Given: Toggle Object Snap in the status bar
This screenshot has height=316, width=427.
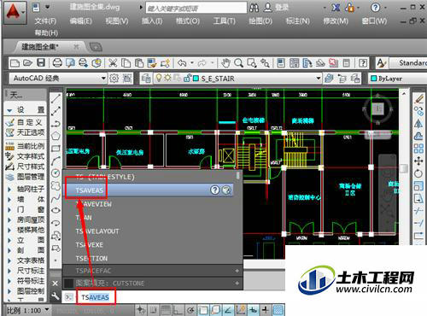Looking at the screenshot, I should coord(203,309).
